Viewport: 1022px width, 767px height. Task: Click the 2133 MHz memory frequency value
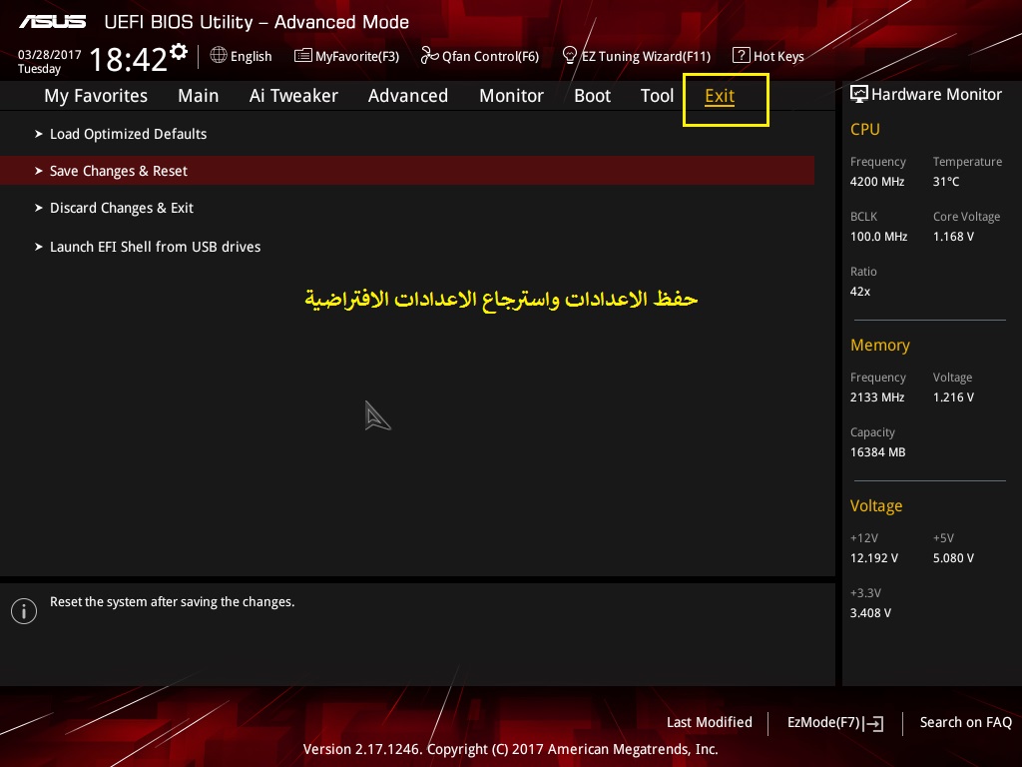(877, 396)
